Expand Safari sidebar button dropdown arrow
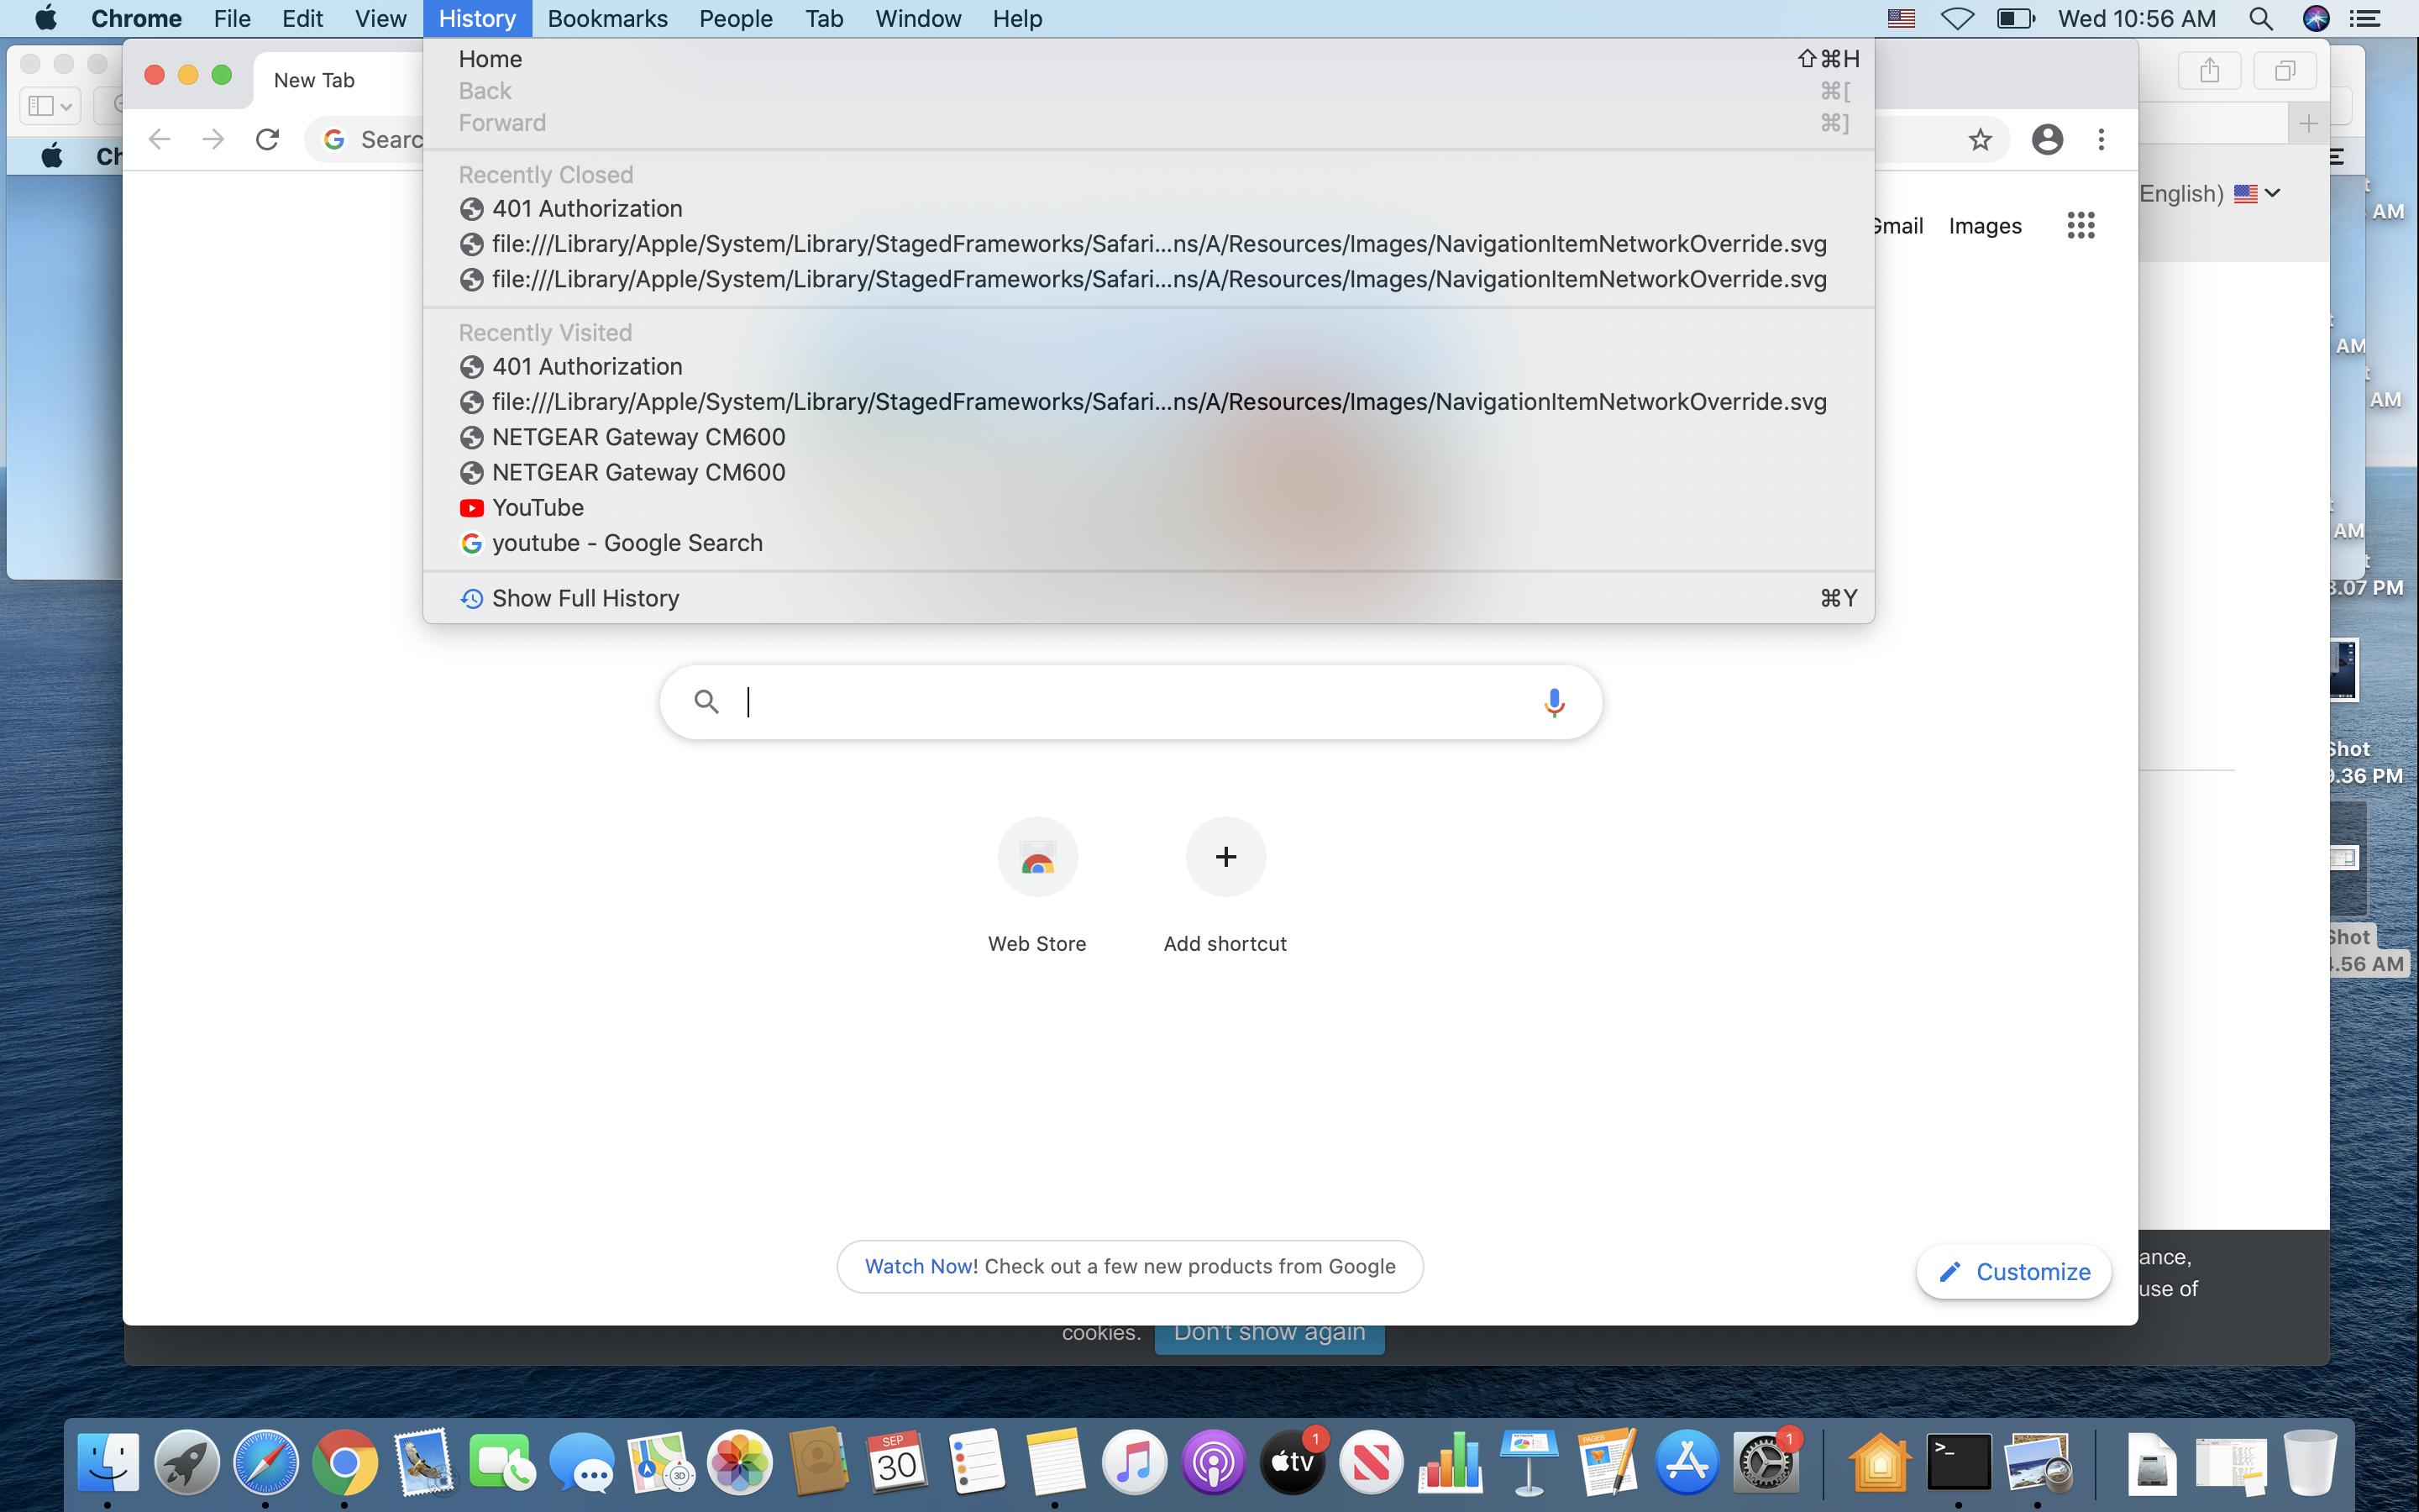Image resolution: width=2419 pixels, height=1512 pixels. click(x=66, y=106)
